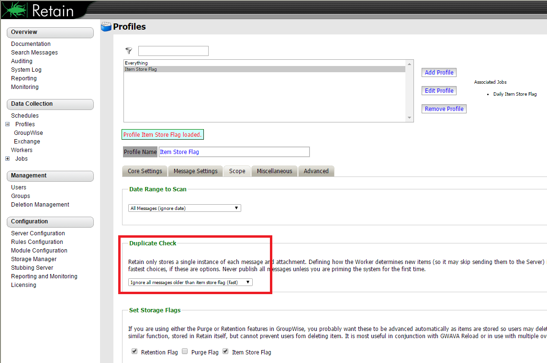Click the filter funnel icon above the profile list

click(128, 50)
